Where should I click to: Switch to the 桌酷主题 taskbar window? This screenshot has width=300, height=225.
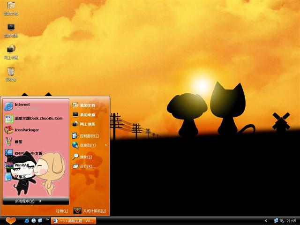coord(74,221)
